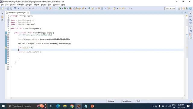Viewport: 193px width, 109px height.
Task: Expand the Next Annotation dropdown arrow
Action: pyautogui.click(x=112, y=8)
